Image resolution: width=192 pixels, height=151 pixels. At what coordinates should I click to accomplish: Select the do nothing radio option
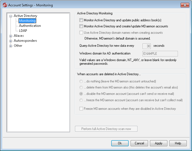point(81,82)
